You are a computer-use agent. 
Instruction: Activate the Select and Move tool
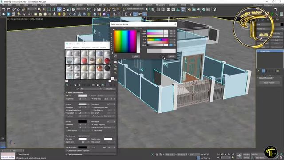(x=59, y=9)
